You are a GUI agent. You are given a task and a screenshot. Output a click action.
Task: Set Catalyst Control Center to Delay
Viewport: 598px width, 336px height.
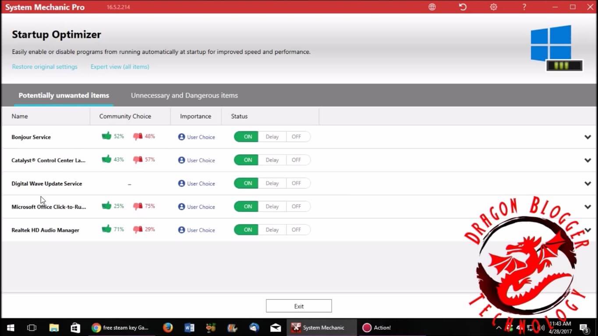click(272, 160)
